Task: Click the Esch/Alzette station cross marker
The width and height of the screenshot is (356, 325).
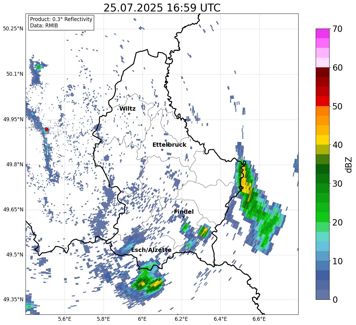Action: coord(140,255)
